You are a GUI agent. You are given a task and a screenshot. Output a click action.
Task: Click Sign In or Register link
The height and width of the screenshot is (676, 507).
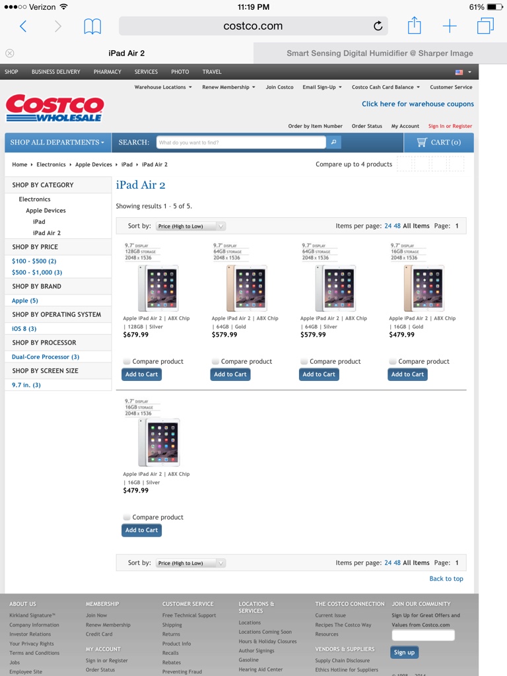point(450,126)
